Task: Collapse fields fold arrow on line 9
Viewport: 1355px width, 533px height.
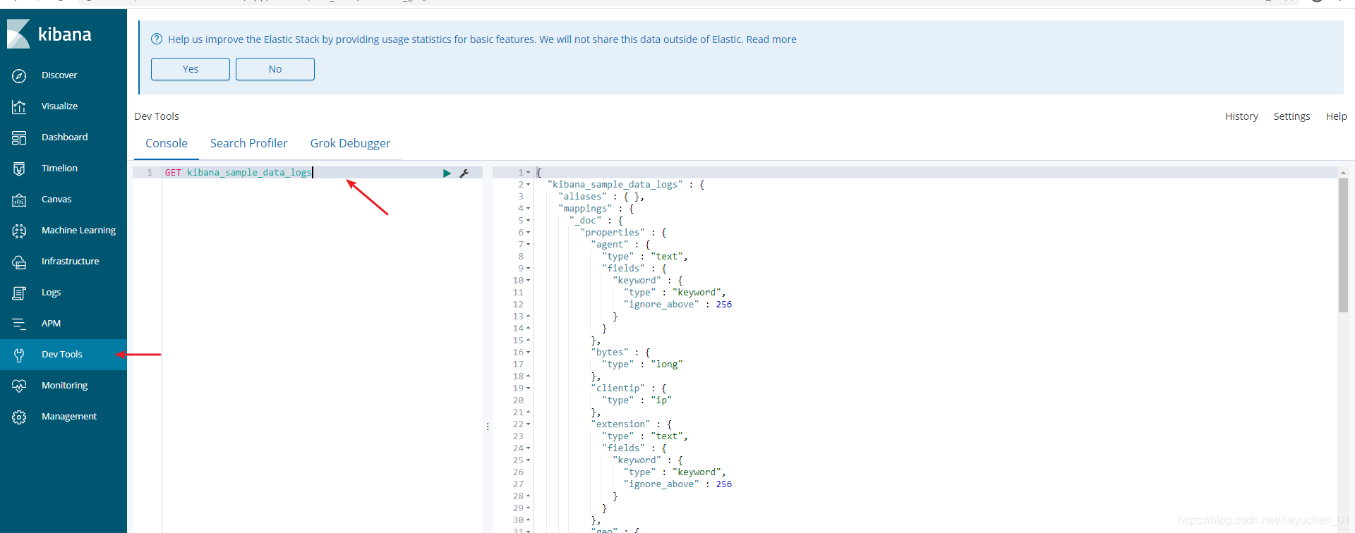Action: click(528, 269)
